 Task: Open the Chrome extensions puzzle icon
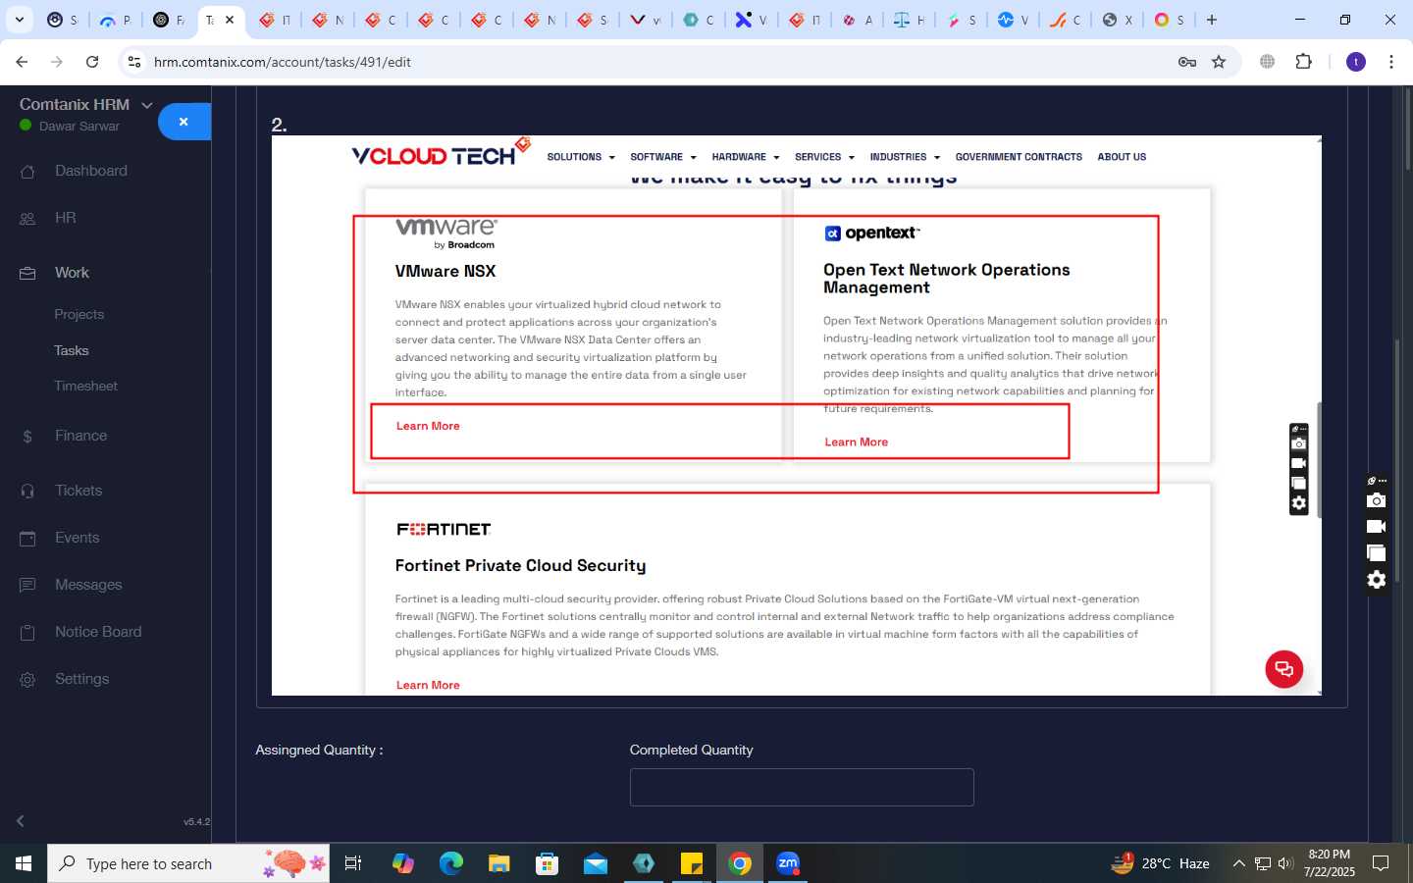pyautogui.click(x=1303, y=62)
